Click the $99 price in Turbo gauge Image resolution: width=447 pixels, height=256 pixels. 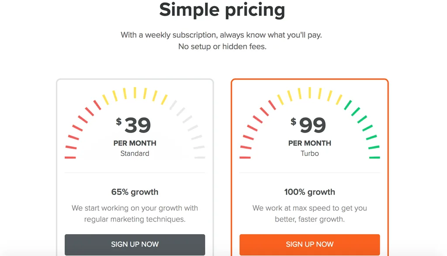(308, 125)
